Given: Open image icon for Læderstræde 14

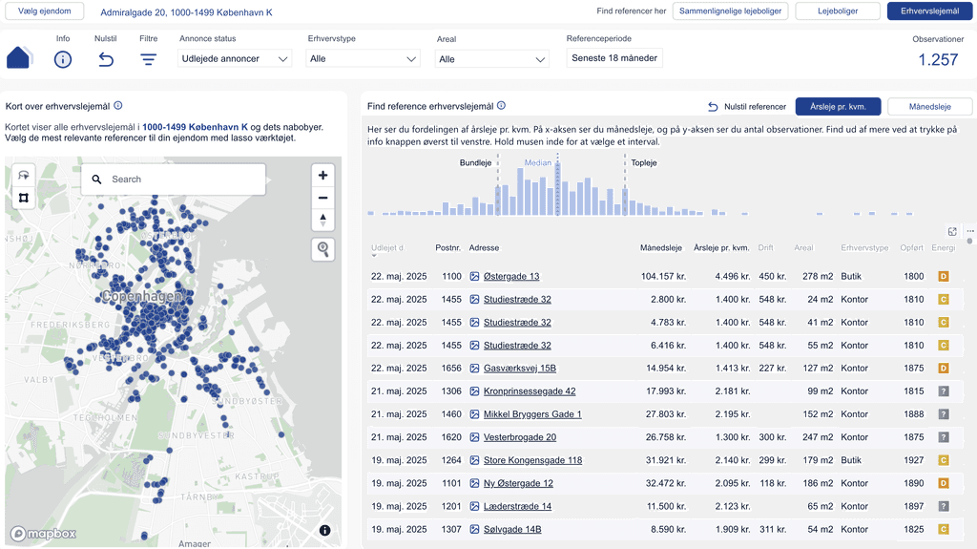Looking at the screenshot, I should 475,506.
